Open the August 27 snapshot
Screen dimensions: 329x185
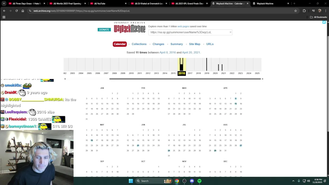pyautogui.click(x=241, y=145)
